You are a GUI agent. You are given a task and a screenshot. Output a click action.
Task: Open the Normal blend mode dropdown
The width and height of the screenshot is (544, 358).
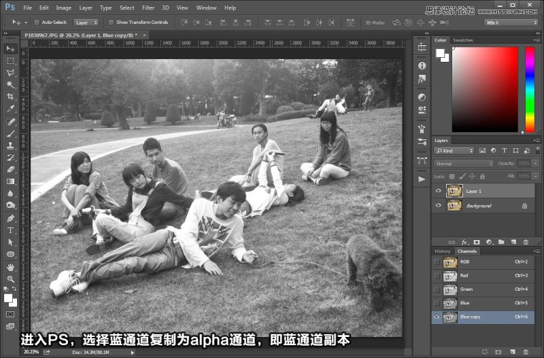tap(464, 164)
